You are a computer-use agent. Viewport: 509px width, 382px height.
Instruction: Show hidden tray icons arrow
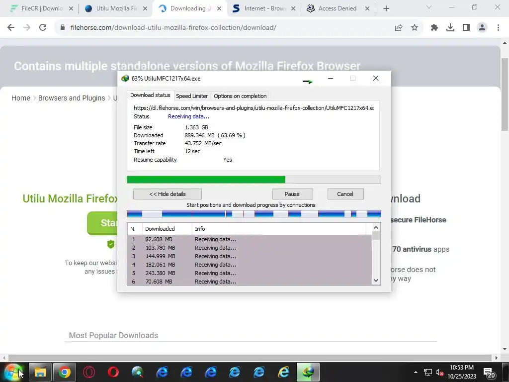pyautogui.click(x=416, y=372)
